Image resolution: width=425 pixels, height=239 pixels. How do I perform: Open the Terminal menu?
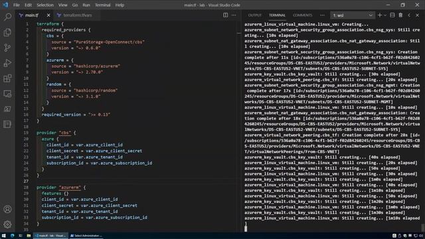103,5
